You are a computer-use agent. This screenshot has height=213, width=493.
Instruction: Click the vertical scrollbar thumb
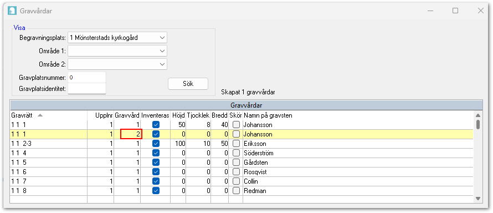click(478, 124)
